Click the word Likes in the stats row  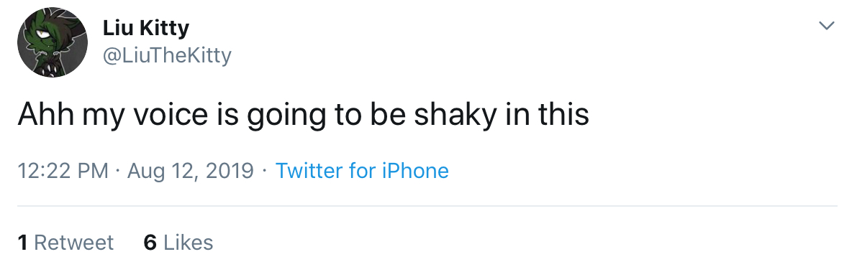[x=188, y=242]
